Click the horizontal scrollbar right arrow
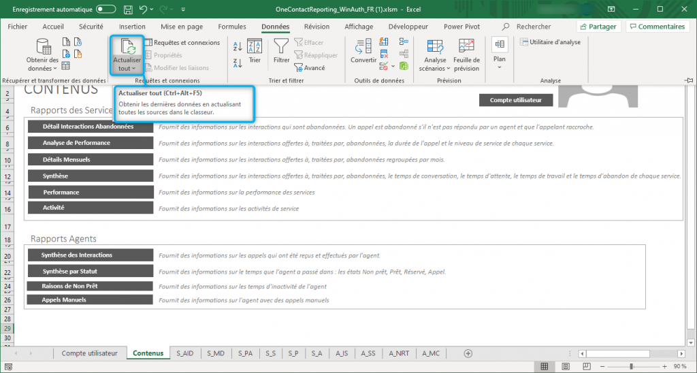Viewport: 697px width, 373px height. tap(681, 354)
